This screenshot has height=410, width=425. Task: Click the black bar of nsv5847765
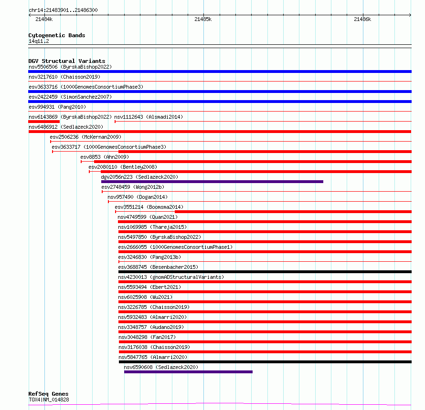point(266,362)
